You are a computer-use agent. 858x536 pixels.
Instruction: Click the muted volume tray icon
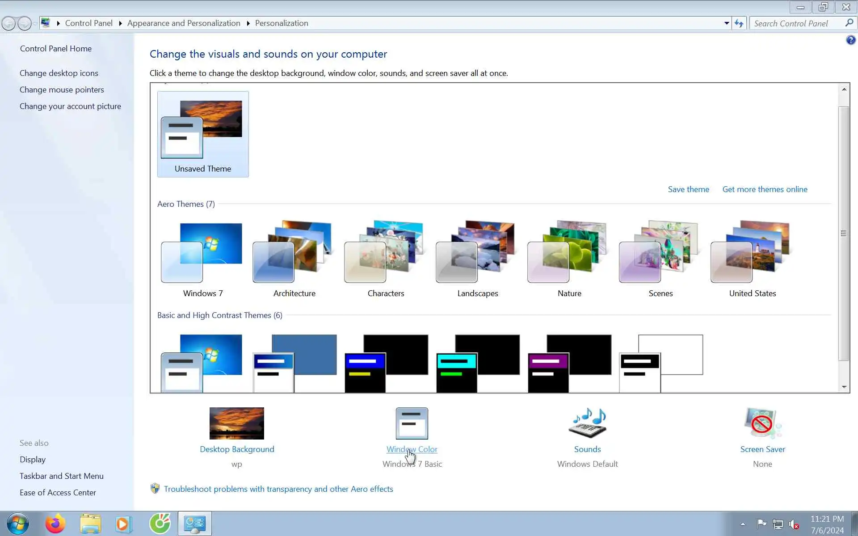click(x=794, y=524)
